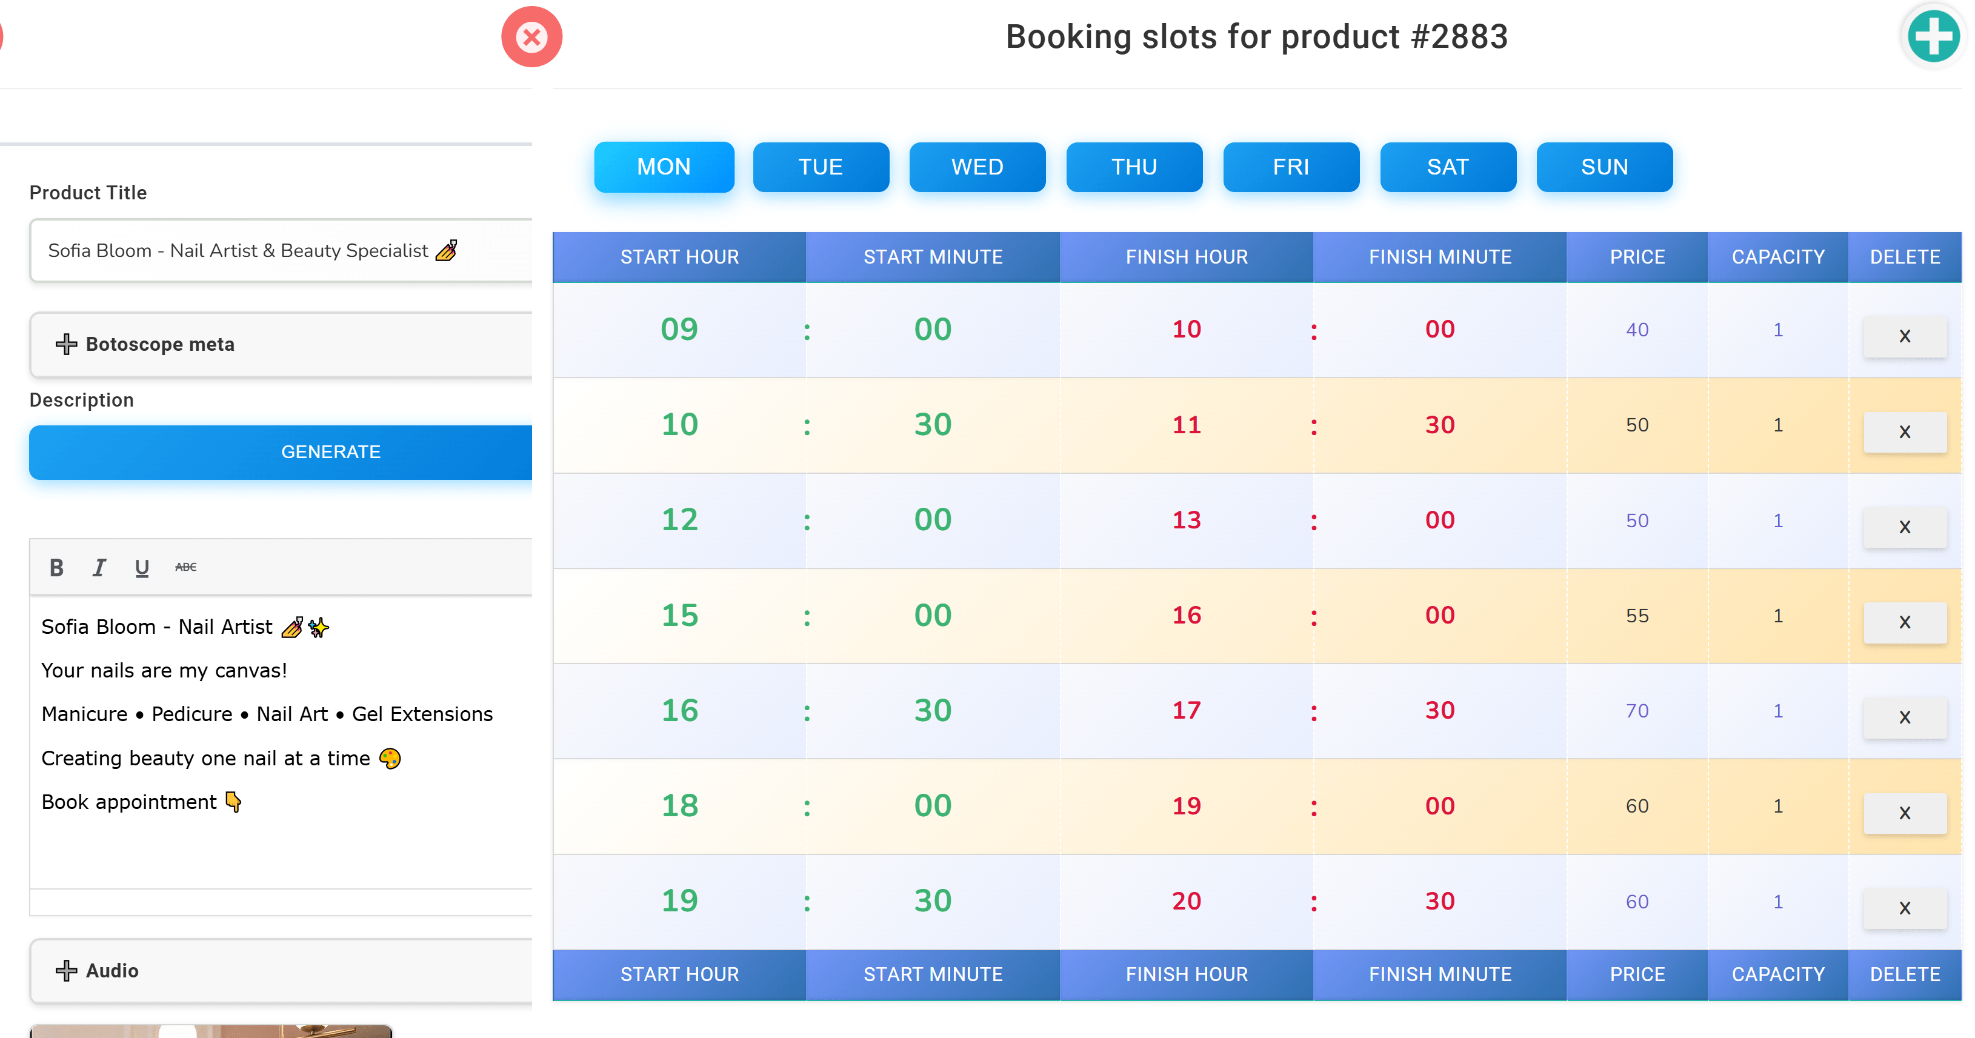Apply bold formatting in the description editor
This screenshot has width=1975, height=1038.
56,567
